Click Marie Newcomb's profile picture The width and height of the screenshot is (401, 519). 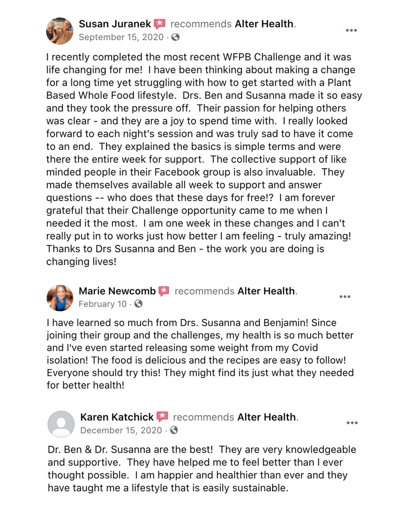(60, 298)
